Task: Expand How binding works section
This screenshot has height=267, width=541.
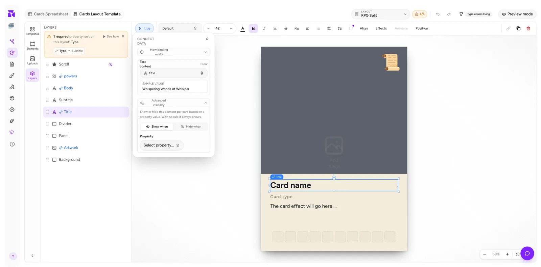Action: 174,52
